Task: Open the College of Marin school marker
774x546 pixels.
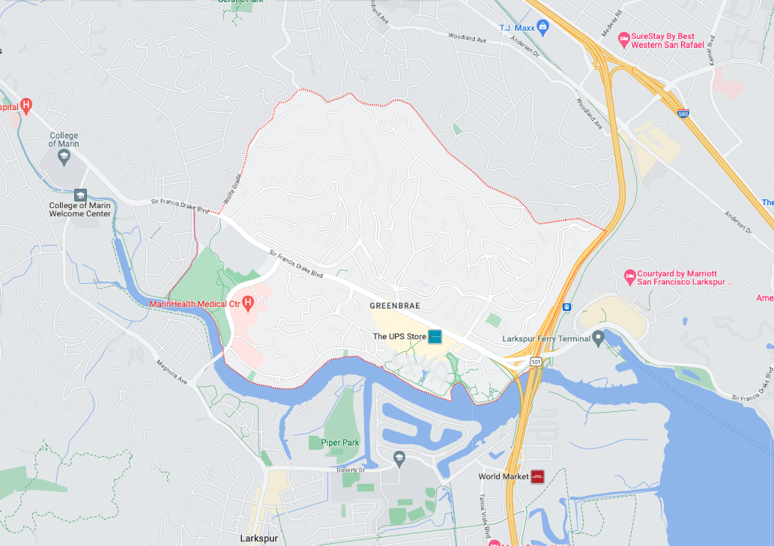Action: tap(64, 157)
